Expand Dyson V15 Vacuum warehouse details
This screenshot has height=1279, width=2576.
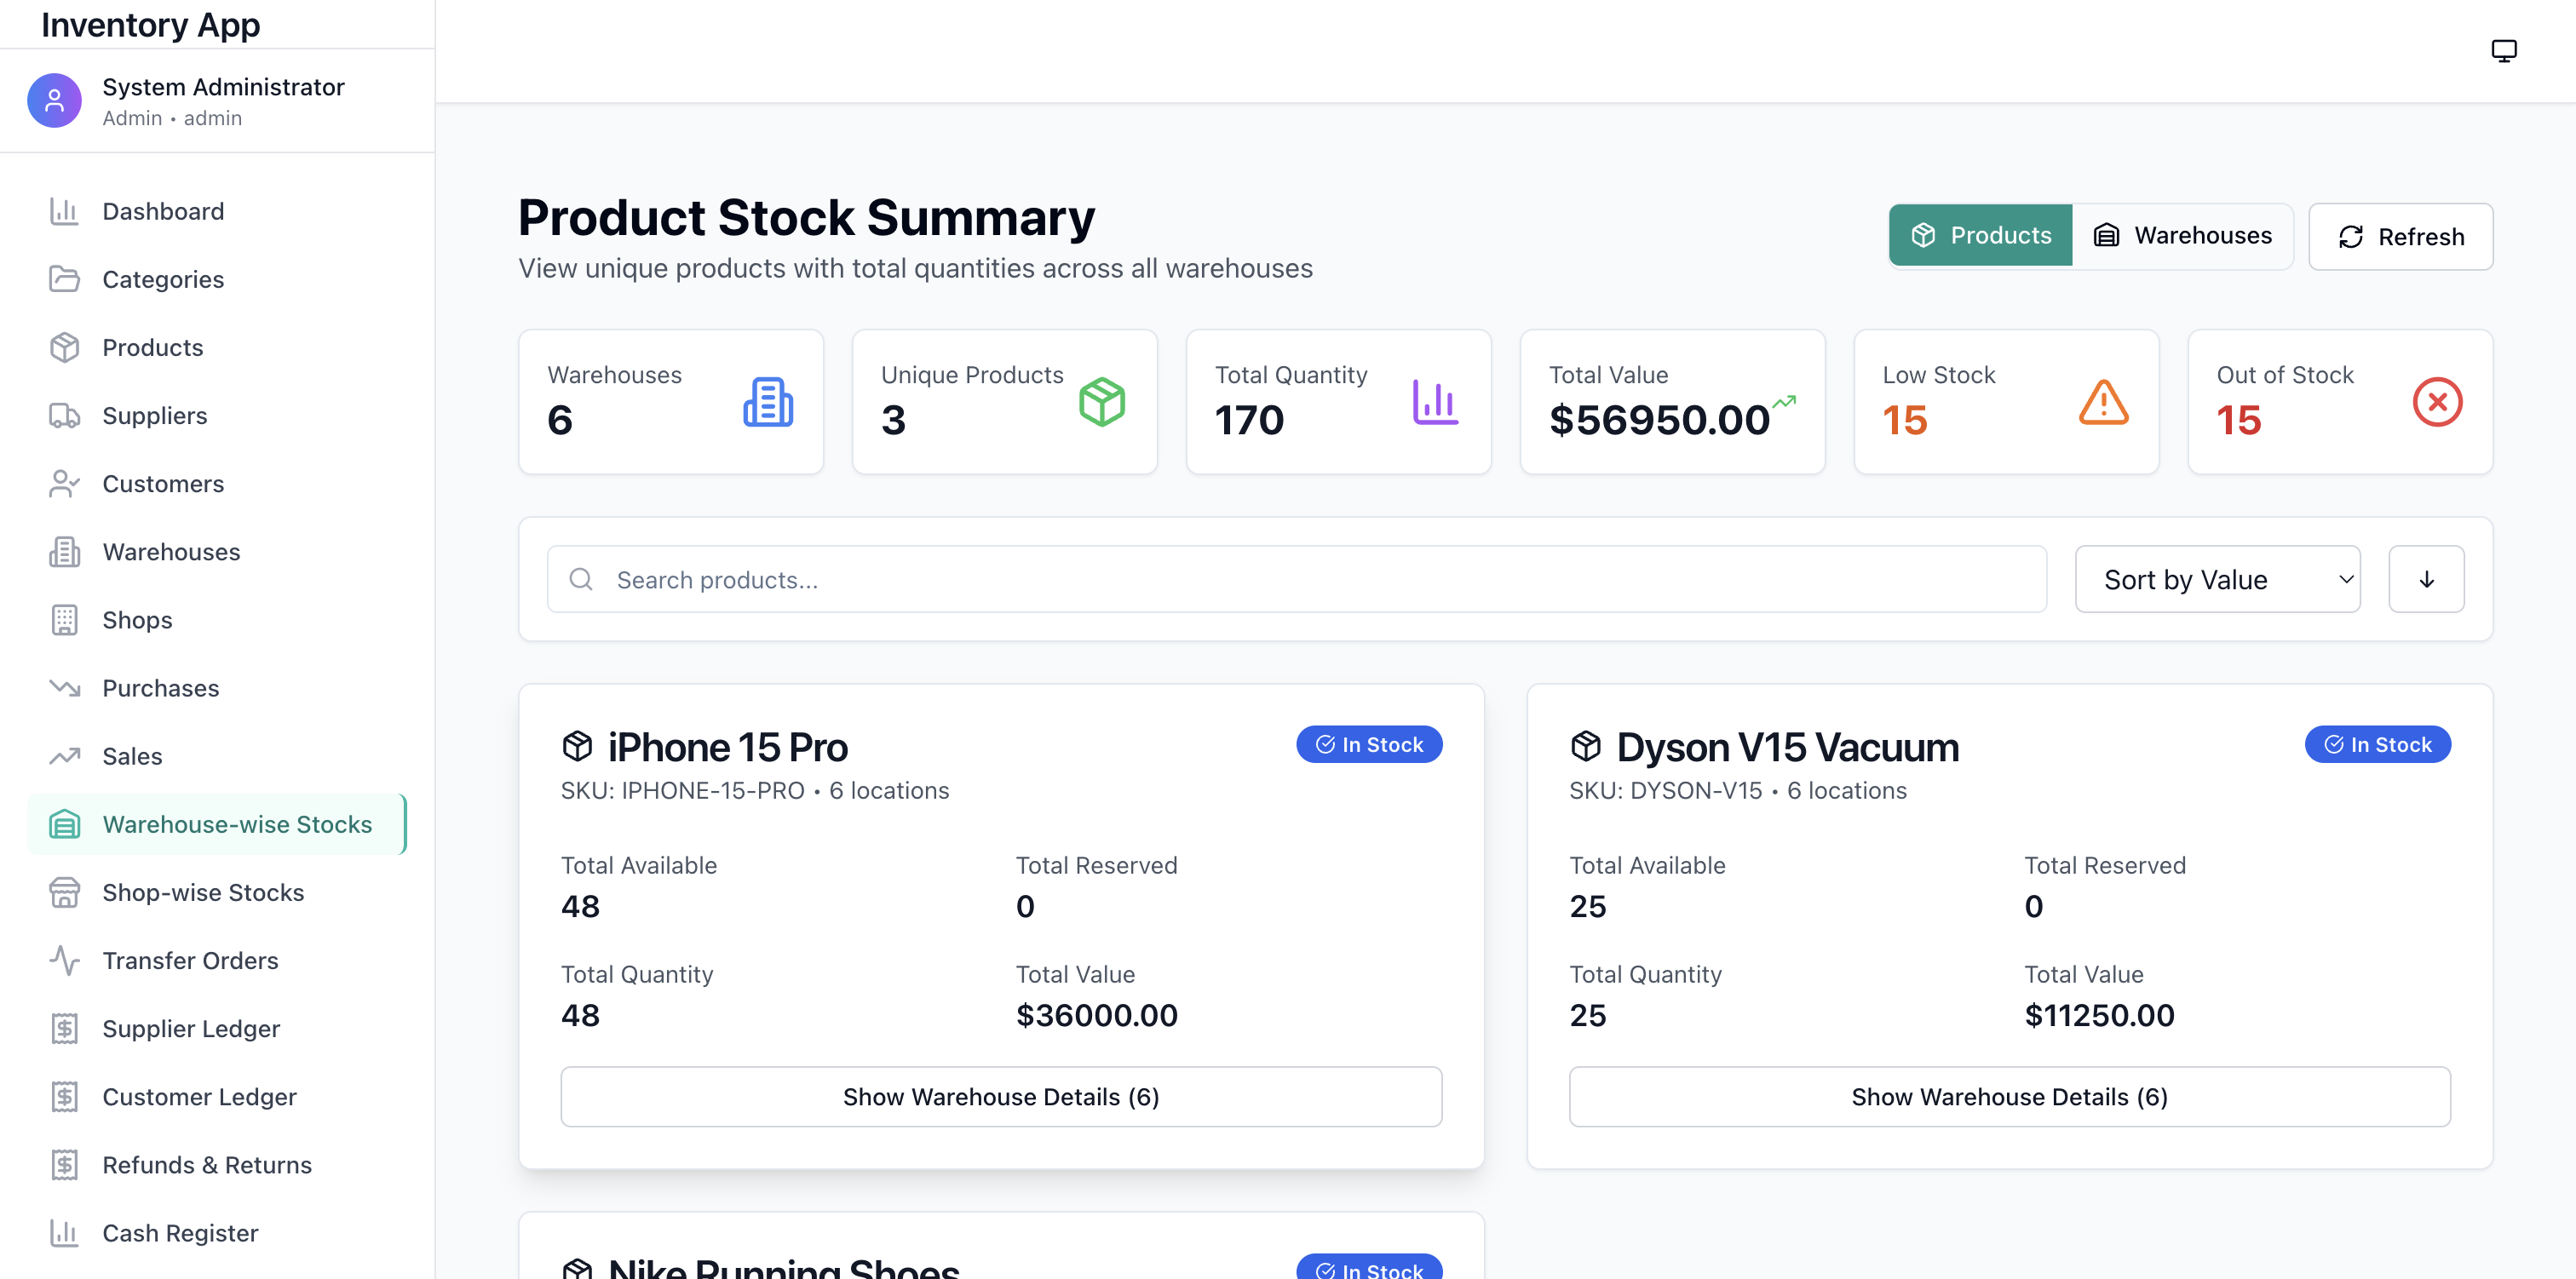(x=2009, y=1096)
